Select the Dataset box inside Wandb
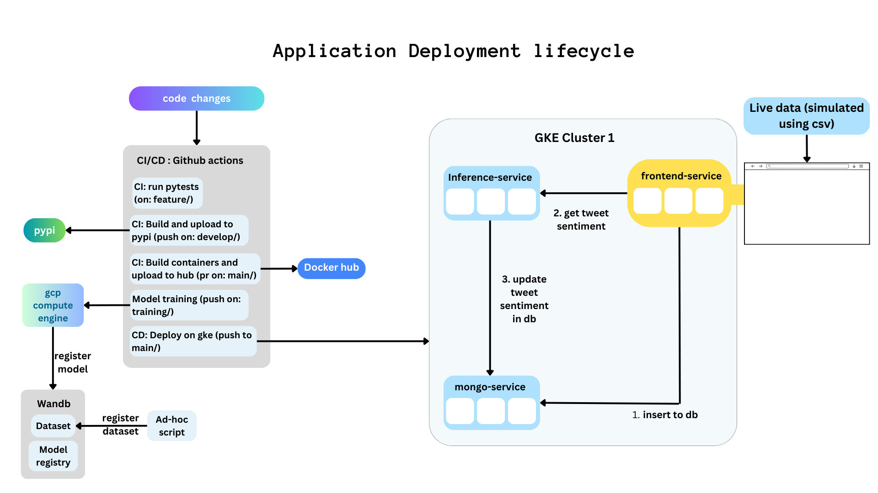878x493 pixels. [x=53, y=425]
